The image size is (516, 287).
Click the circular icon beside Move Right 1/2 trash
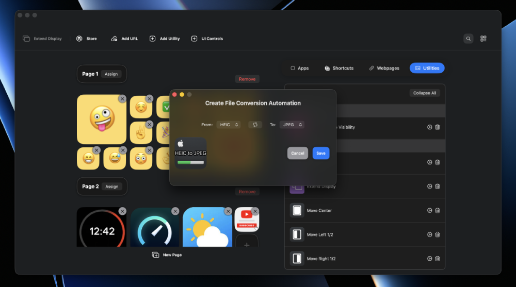click(x=429, y=259)
